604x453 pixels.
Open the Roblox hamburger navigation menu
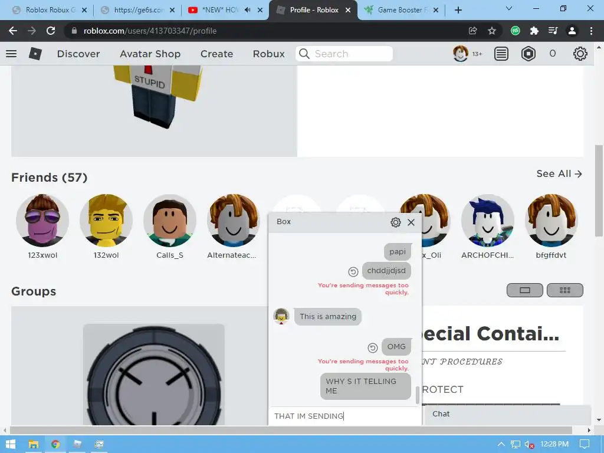(11, 54)
